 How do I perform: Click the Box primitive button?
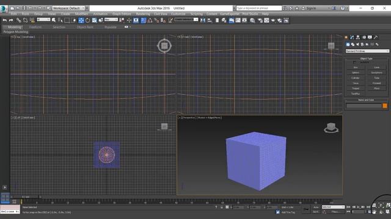(x=356, y=68)
